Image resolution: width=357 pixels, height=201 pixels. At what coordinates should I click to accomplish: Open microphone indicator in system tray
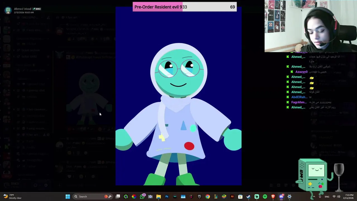click(320, 197)
